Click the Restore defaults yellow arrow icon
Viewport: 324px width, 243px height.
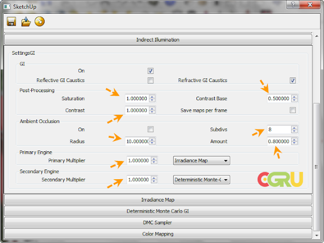(39, 21)
